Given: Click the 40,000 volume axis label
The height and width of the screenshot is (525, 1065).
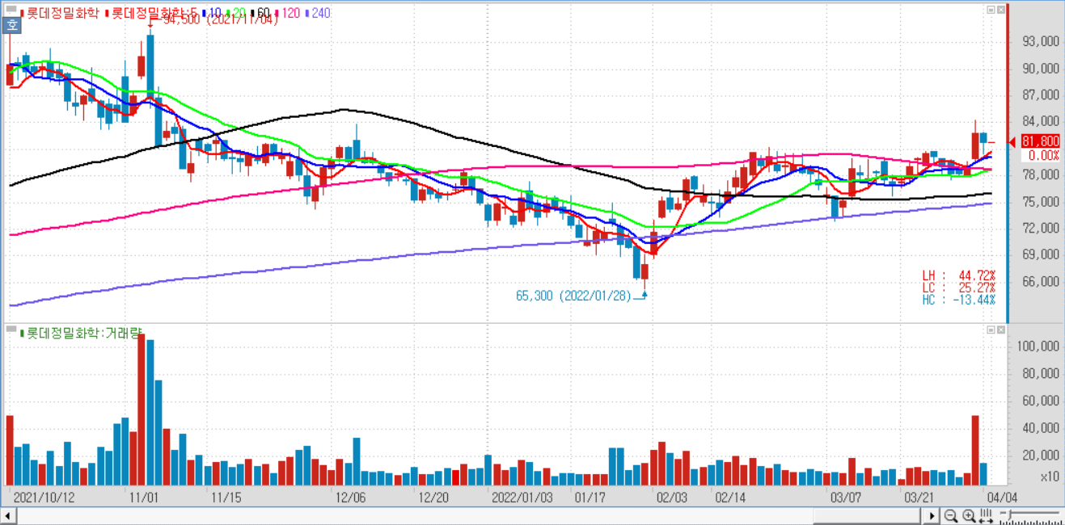Looking at the screenshot, I should [1040, 428].
